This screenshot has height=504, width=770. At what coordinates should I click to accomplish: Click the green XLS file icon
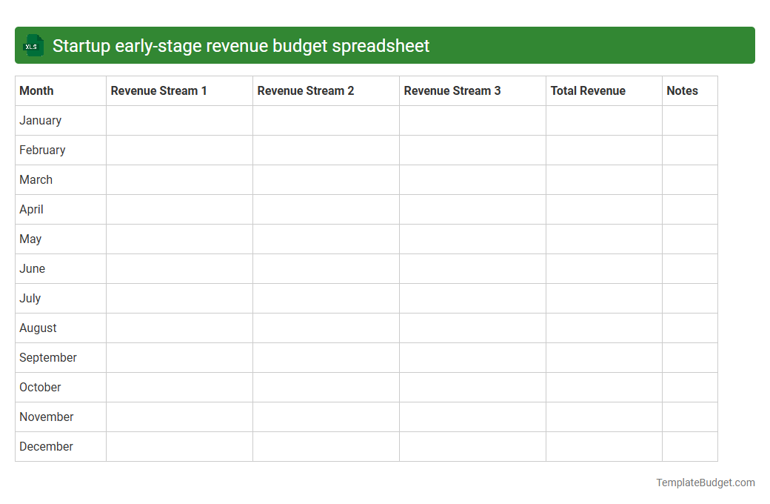[33, 45]
